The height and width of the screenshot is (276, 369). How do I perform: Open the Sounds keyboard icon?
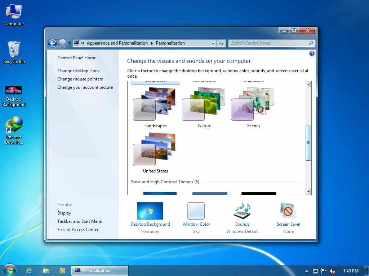[x=242, y=211]
